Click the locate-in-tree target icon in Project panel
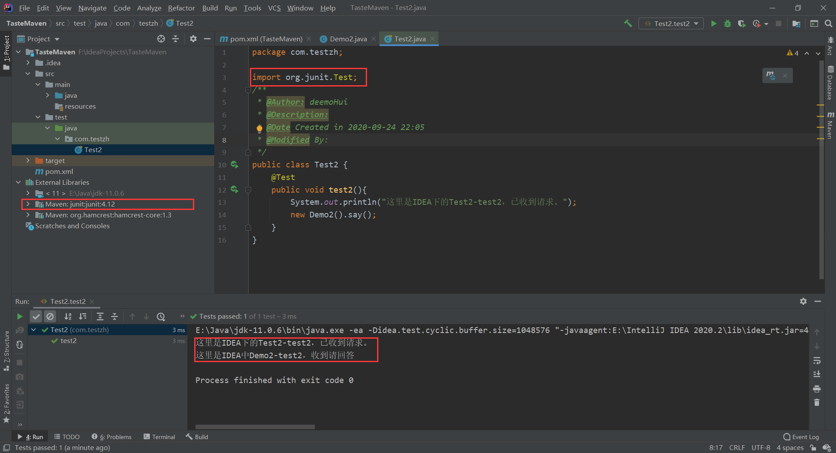The height and width of the screenshot is (453, 836). 161,39
